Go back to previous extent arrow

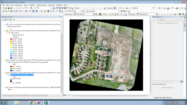pyautogui.click(x=20, y=11)
